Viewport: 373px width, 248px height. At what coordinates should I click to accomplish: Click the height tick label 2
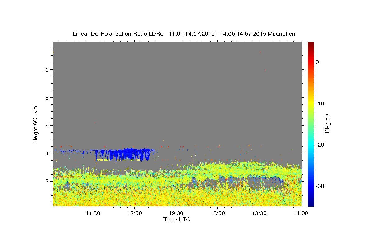pyautogui.click(x=48, y=181)
